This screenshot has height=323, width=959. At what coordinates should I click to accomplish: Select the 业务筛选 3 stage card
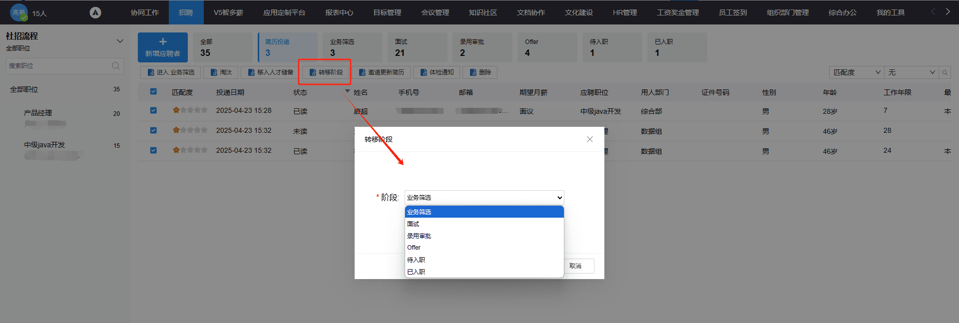(x=353, y=47)
